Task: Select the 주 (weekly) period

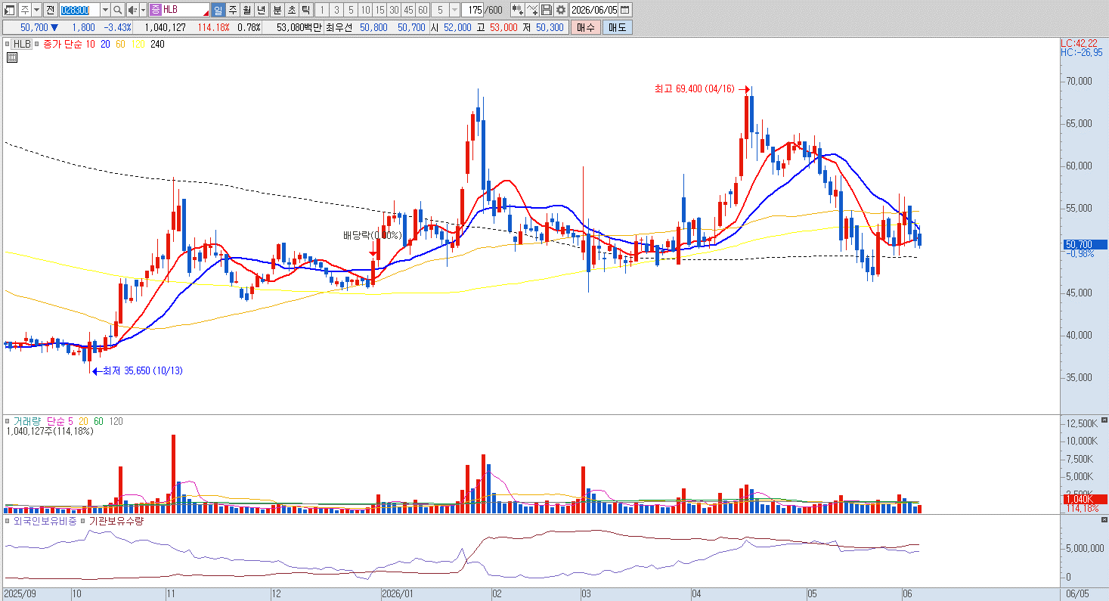Action: pyautogui.click(x=232, y=10)
